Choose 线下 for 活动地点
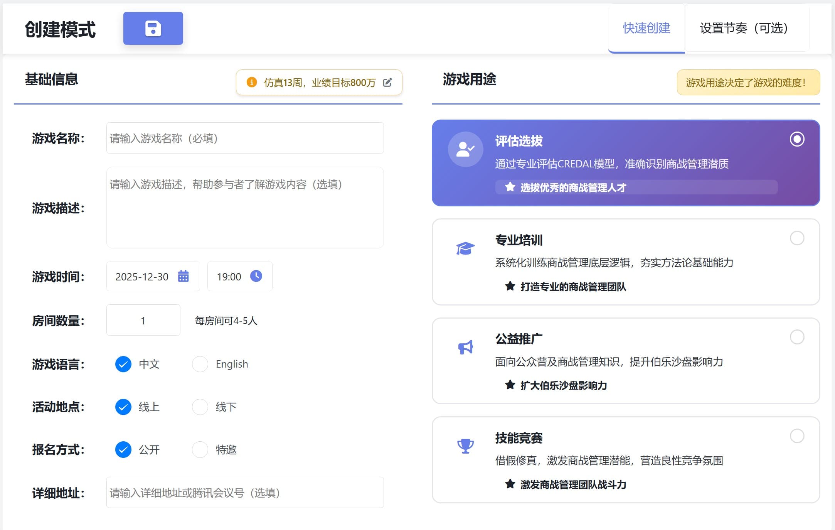The image size is (835, 530). (200, 407)
